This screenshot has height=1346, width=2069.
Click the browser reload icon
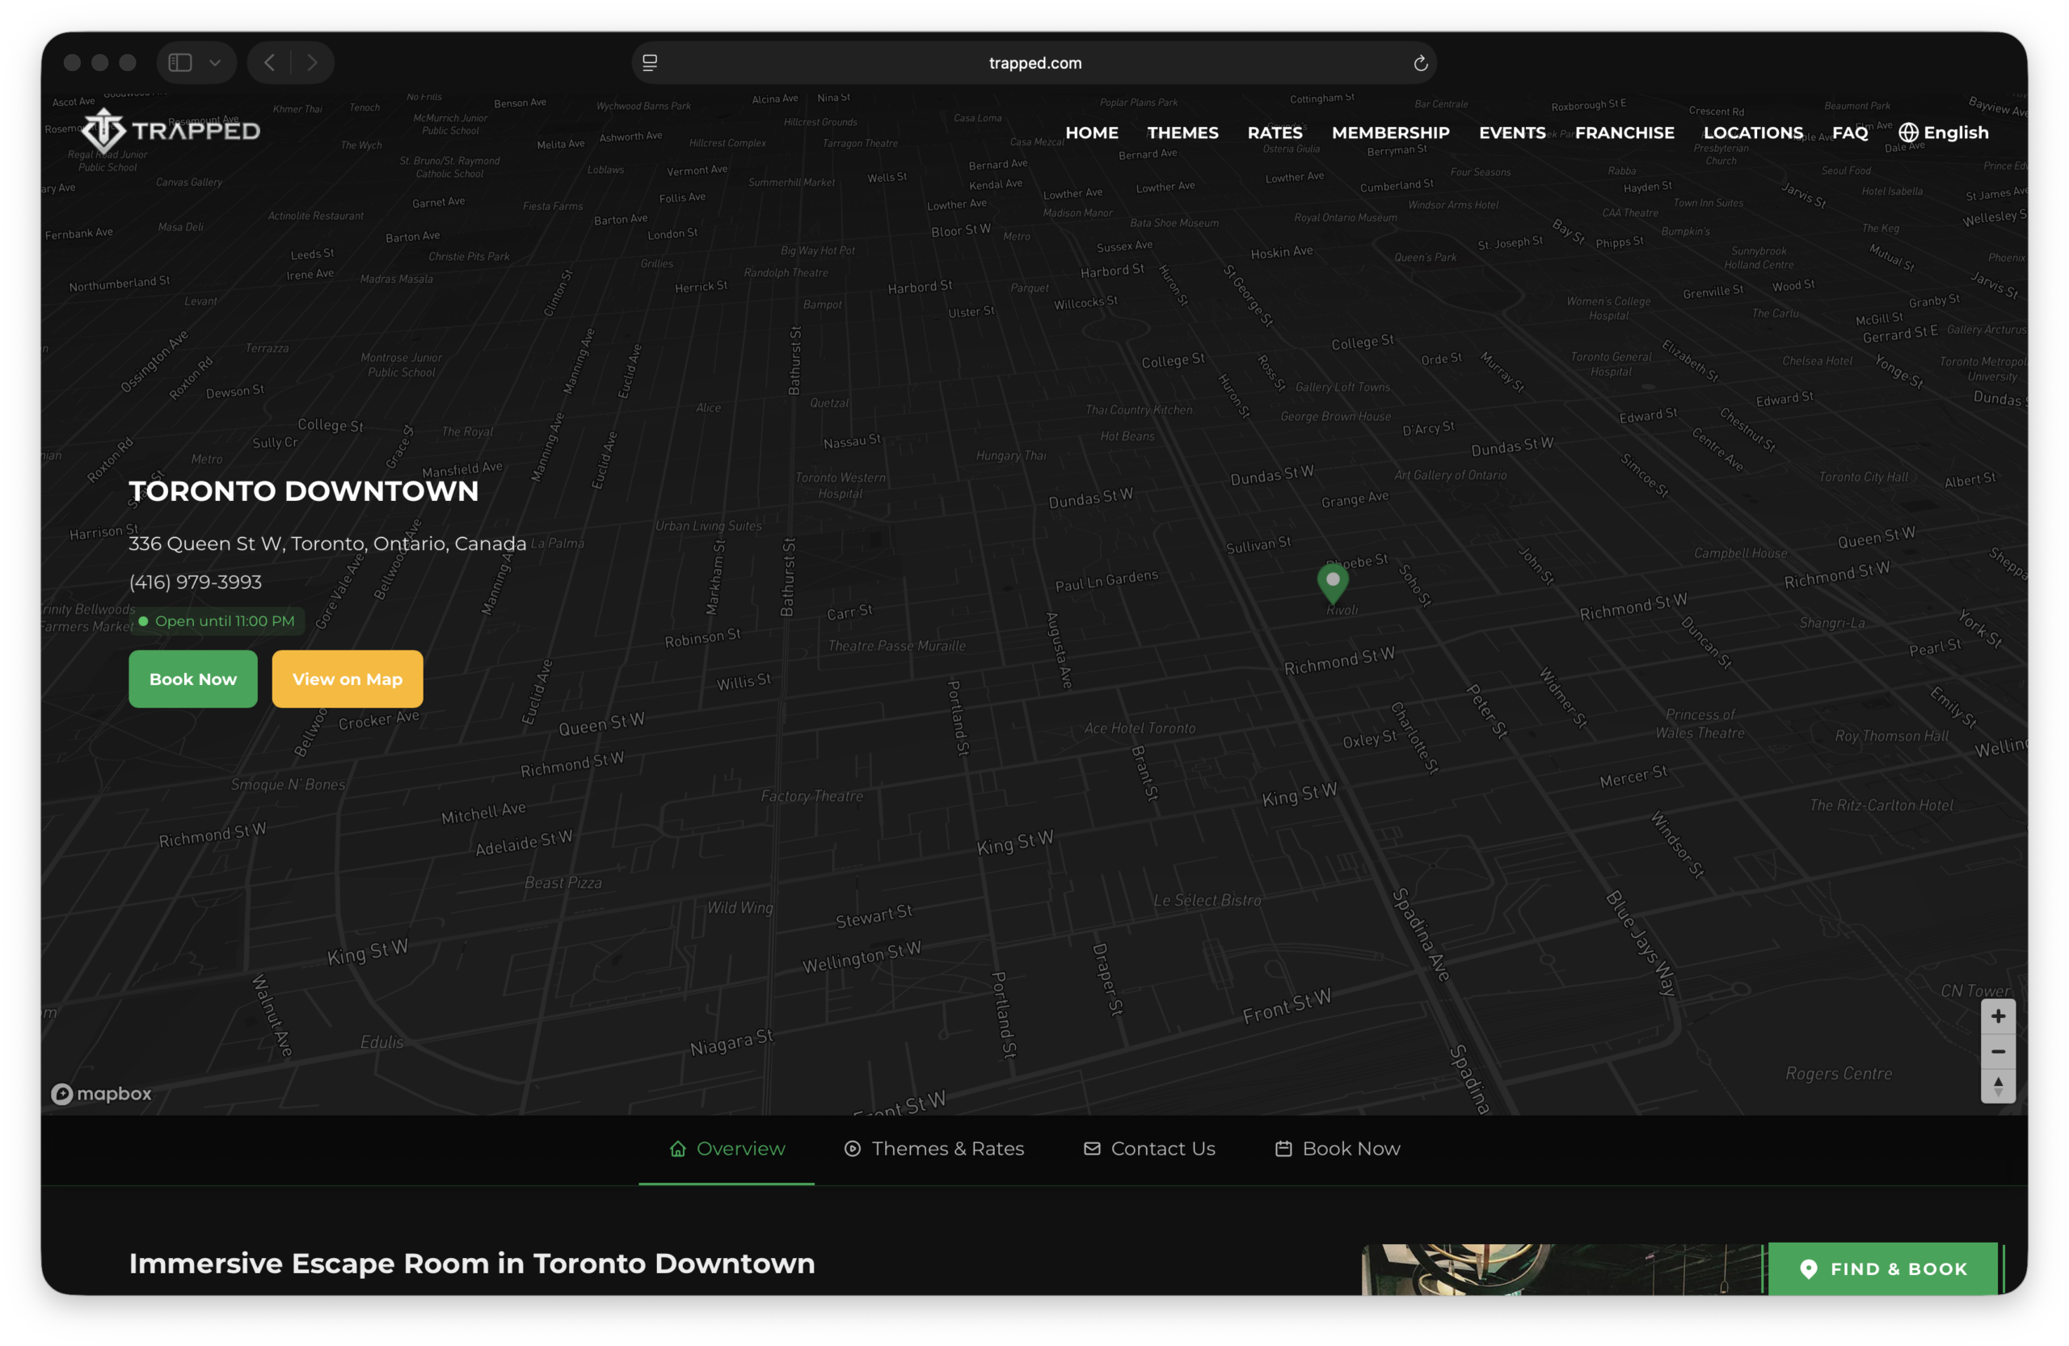tap(1421, 62)
